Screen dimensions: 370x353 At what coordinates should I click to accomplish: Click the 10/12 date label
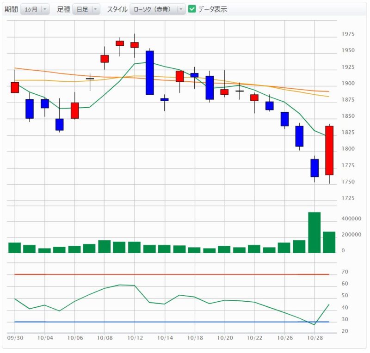(135, 338)
